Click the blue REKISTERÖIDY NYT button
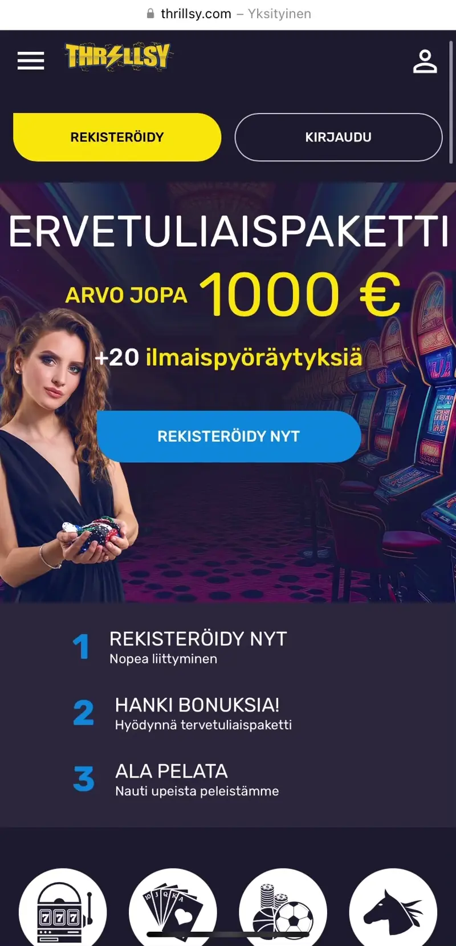456x946 pixels. (229, 436)
